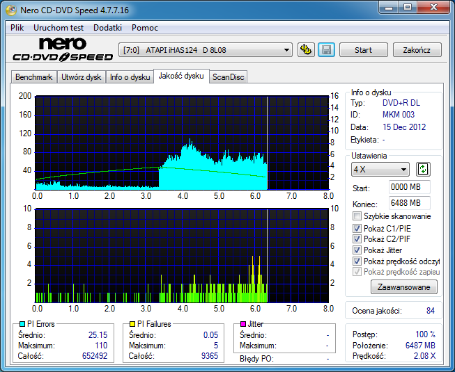
Task: Toggle Szybkie skanowanie checkbox
Action: tap(357, 216)
